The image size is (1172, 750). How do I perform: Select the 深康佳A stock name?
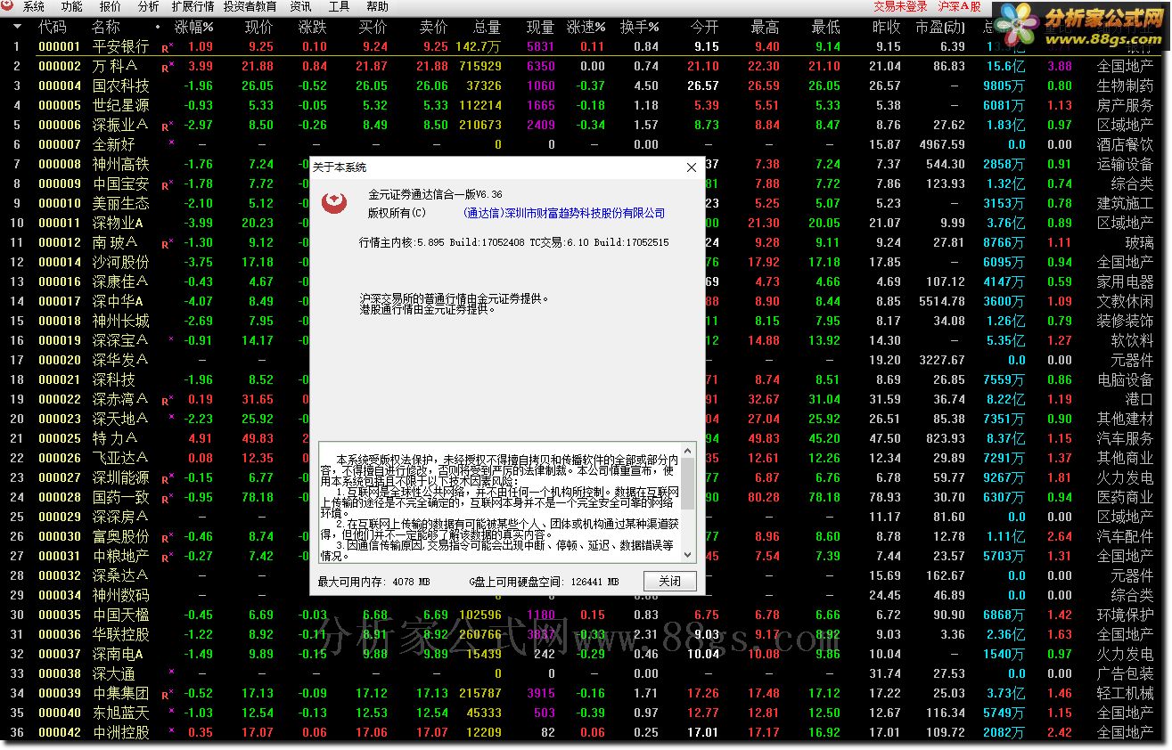[x=121, y=281]
